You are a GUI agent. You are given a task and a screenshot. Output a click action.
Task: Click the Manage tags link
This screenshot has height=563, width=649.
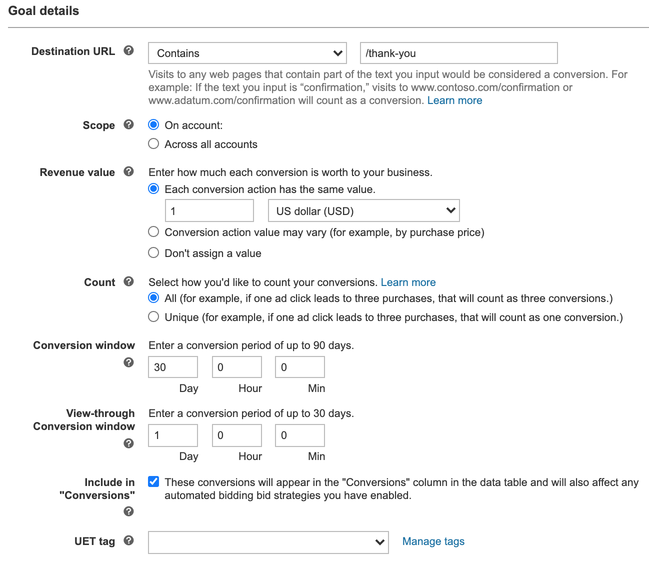pyautogui.click(x=433, y=541)
